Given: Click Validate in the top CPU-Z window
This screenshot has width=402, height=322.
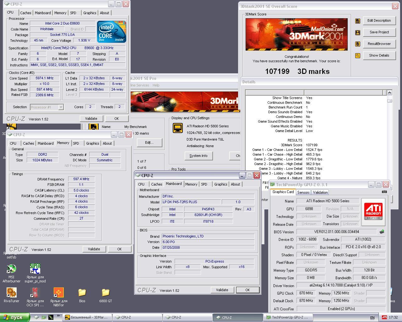Looking at the screenshot, I should click(91, 119).
